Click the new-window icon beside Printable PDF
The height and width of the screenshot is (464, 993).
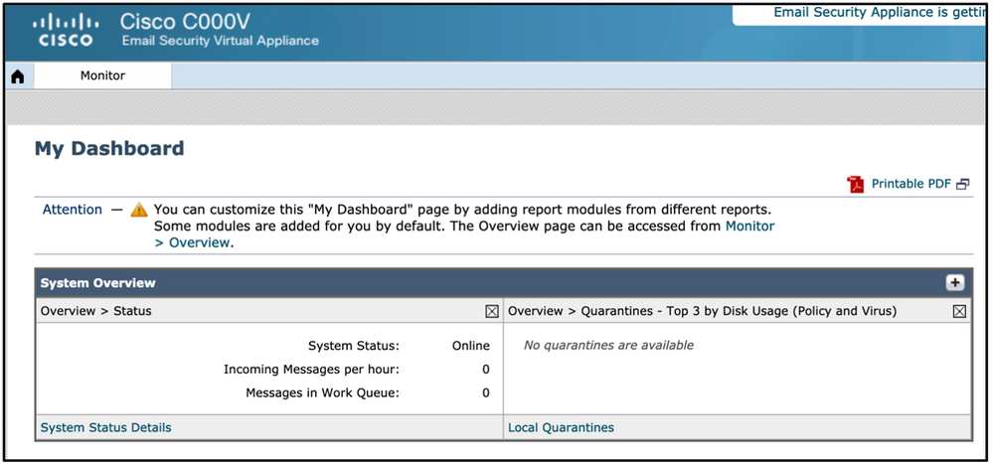tap(962, 184)
